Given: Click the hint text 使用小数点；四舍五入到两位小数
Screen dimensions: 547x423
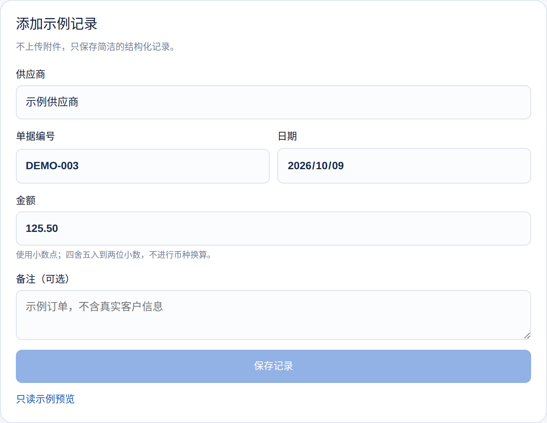Looking at the screenshot, I should click(78, 255).
